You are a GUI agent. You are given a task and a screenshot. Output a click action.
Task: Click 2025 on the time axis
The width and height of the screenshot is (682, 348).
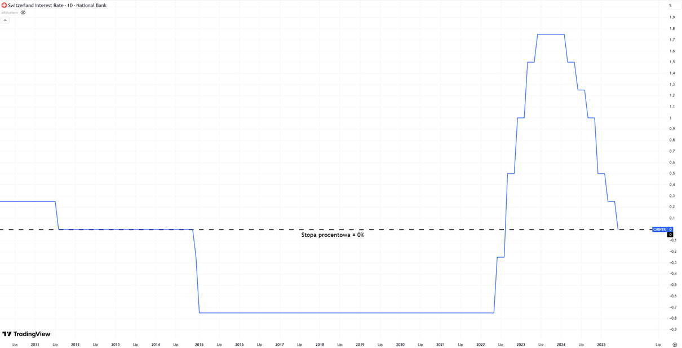(601, 345)
